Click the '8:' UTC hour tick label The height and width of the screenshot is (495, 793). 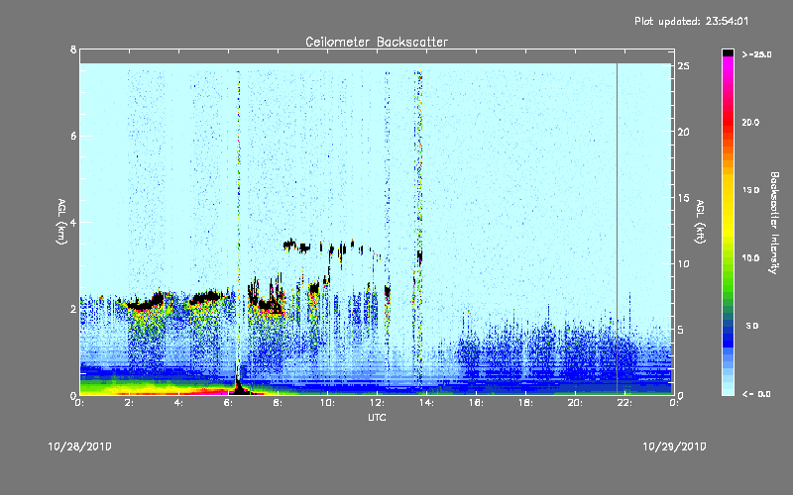pyautogui.click(x=278, y=403)
